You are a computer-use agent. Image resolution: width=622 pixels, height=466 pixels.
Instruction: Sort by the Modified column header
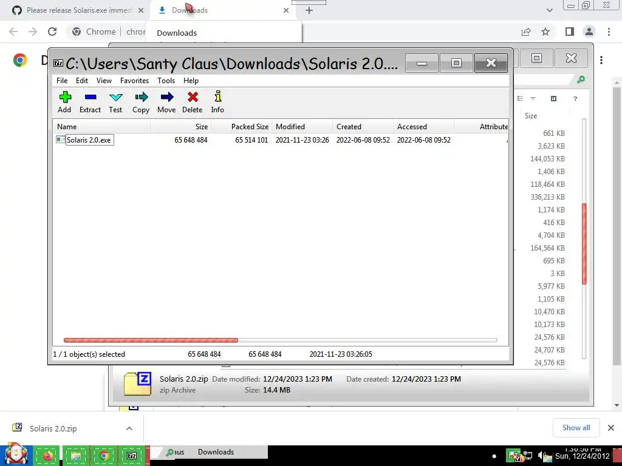tap(302, 127)
